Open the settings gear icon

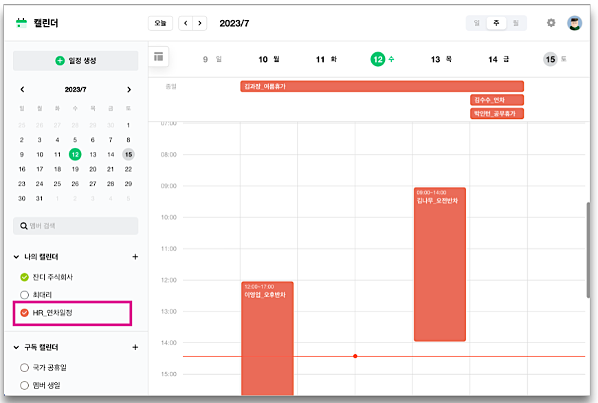coord(551,23)
